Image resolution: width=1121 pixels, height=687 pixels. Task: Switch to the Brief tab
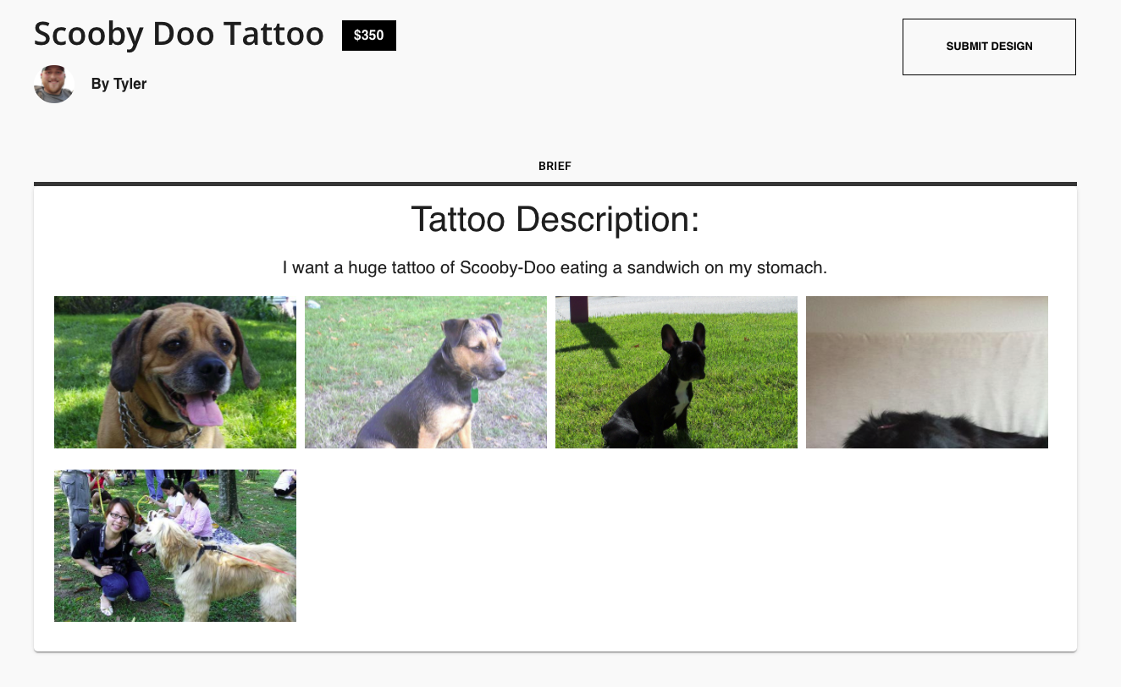point(555,166)
